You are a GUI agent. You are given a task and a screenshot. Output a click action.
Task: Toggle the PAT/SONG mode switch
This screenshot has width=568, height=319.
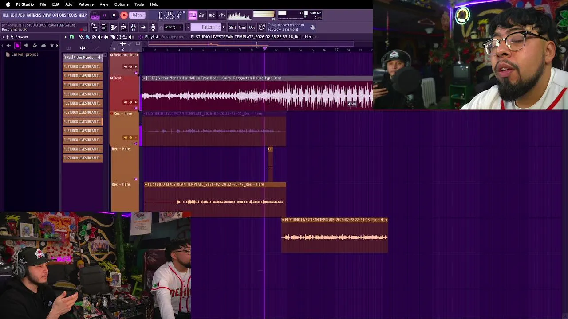tap(95, 15)
